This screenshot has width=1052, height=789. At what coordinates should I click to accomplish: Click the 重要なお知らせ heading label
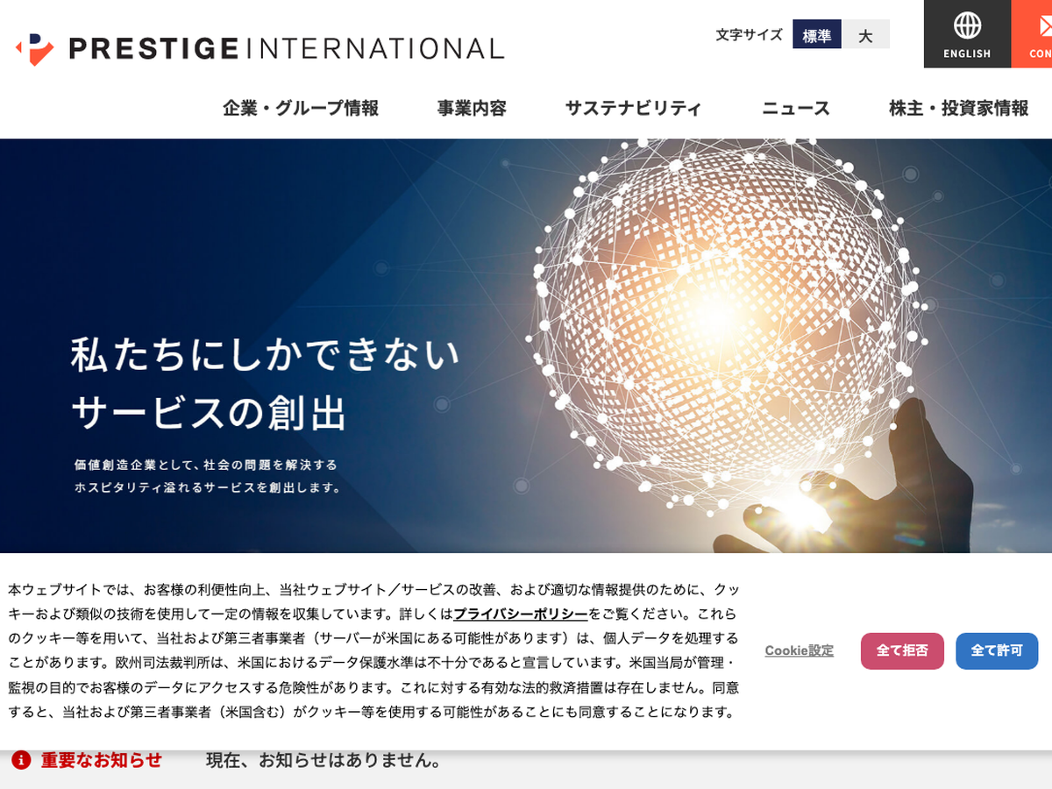click(x=102, y=760)
